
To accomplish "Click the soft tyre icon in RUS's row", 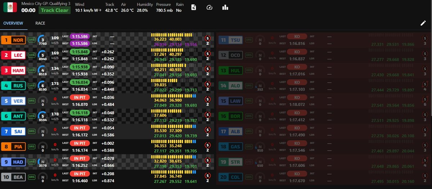I will click(208, 84).
